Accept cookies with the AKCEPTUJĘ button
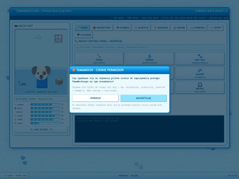 (x=143, y=98)
